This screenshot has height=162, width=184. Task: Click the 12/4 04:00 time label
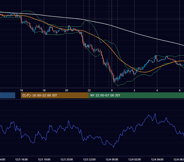pyautogui.click(x=157, y=160)
